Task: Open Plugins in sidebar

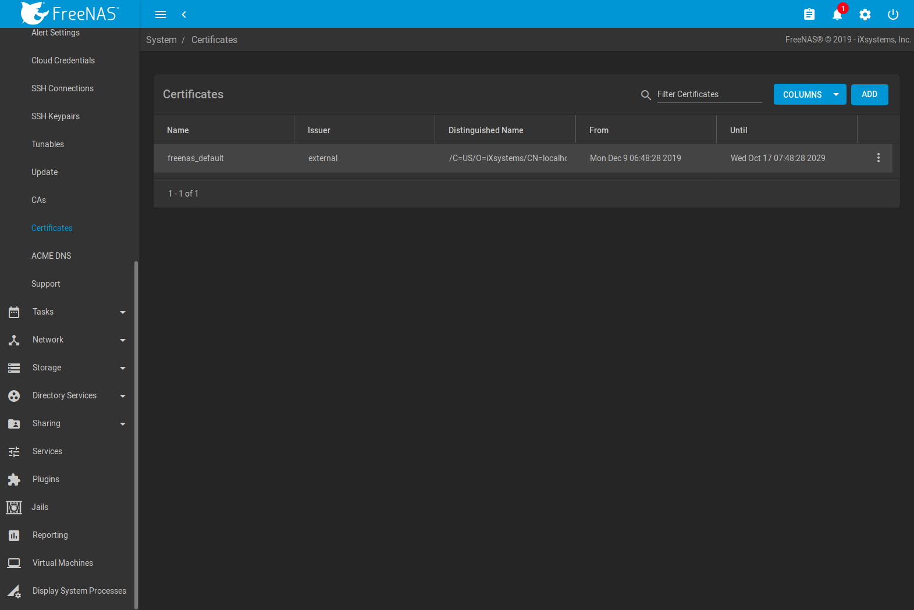Action: tap(46, 479)
